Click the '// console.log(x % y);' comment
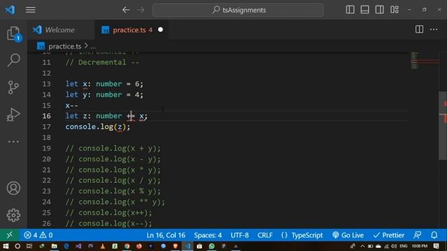Screen dimensions: 447x251 [113, 191]
